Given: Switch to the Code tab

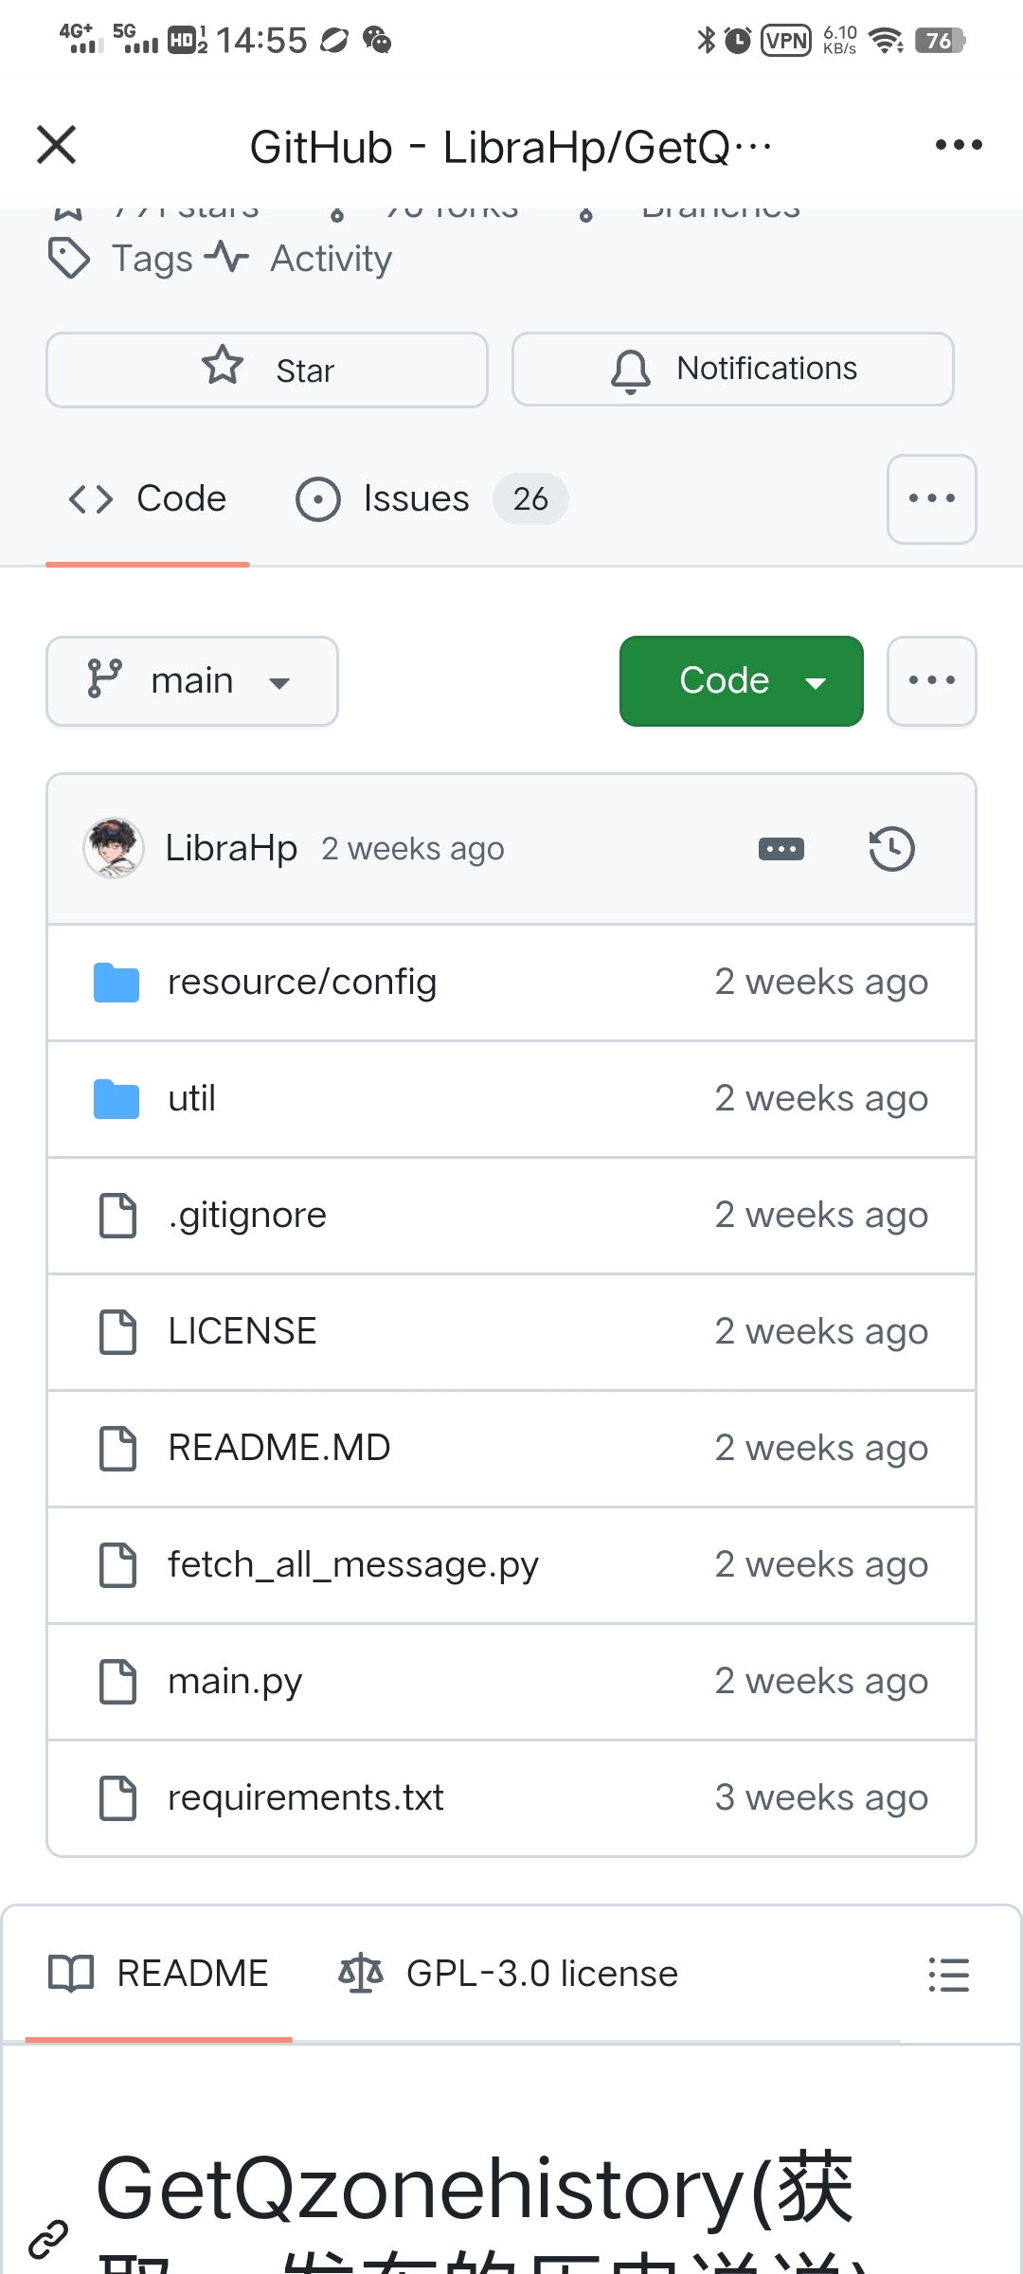Looking at the screenshot, I should [x=148, y=498].
